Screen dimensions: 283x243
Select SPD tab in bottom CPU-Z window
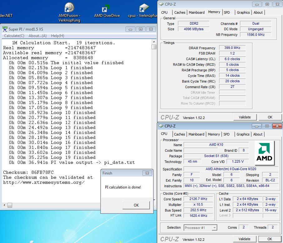point(227,134)
